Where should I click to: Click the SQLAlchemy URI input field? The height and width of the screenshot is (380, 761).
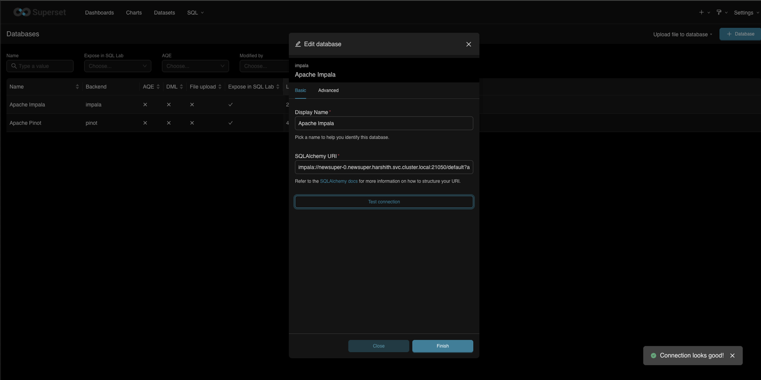point(384,167)
